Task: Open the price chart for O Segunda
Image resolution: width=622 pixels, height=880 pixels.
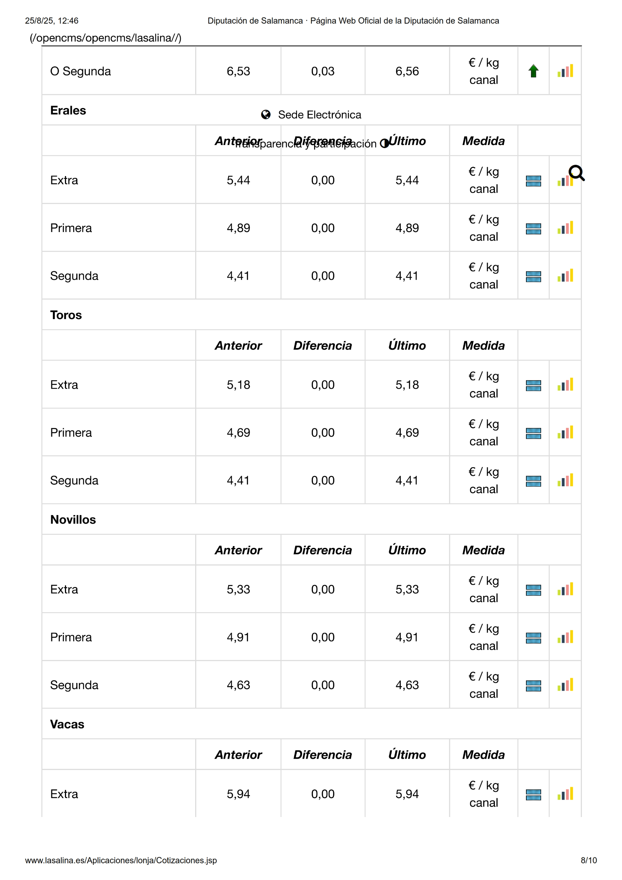Action: [565, 71]
